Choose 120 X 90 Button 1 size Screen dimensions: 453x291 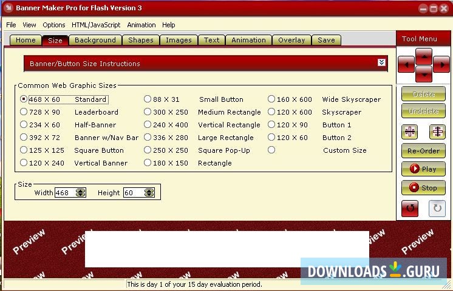point(310,125)
